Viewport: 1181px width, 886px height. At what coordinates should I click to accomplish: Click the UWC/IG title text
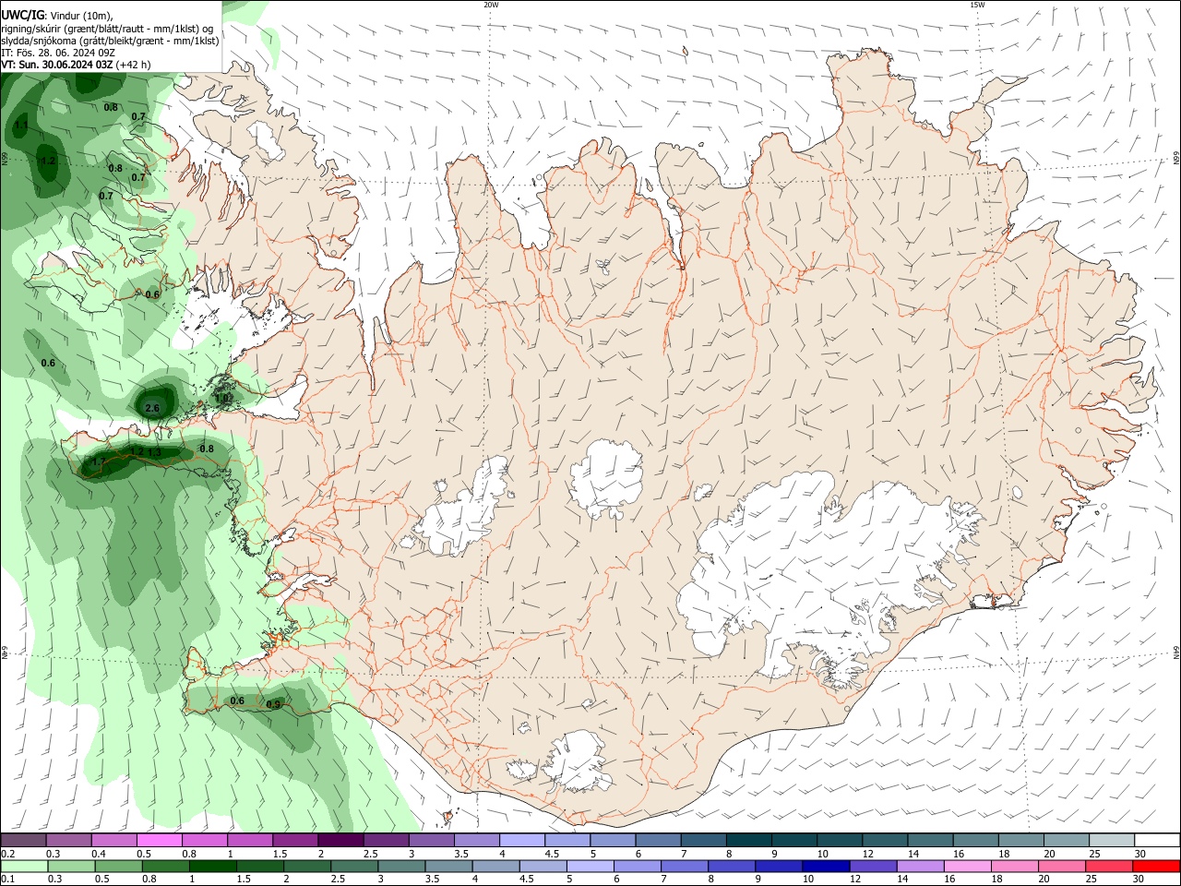(x=22, y=15)
